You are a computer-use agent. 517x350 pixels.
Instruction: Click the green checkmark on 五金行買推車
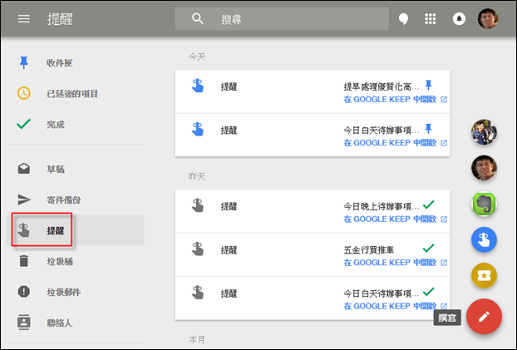[428, 248]
